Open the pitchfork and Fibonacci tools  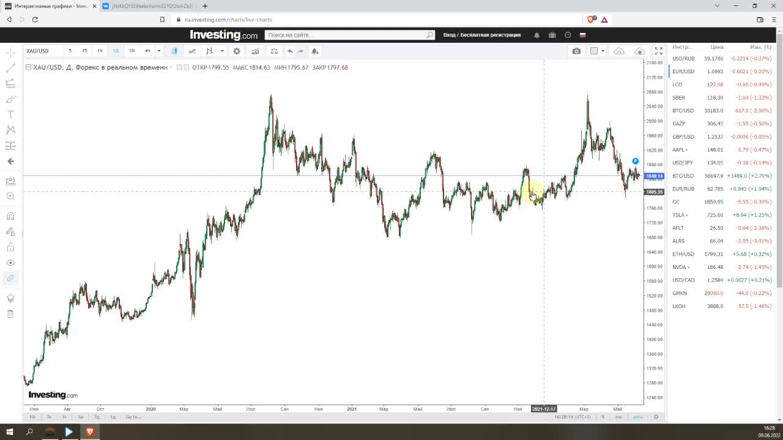point(10,84)
